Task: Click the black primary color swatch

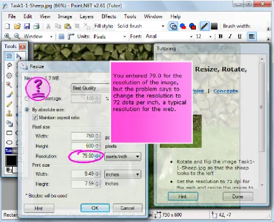Action: click(x=12, y=161)
